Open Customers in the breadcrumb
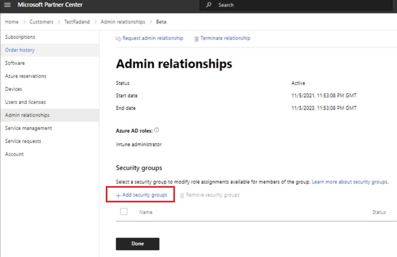This screenshot has width=397, height=257. [41, 22]
